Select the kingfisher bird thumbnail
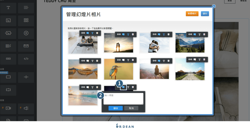 pos(118,69)
